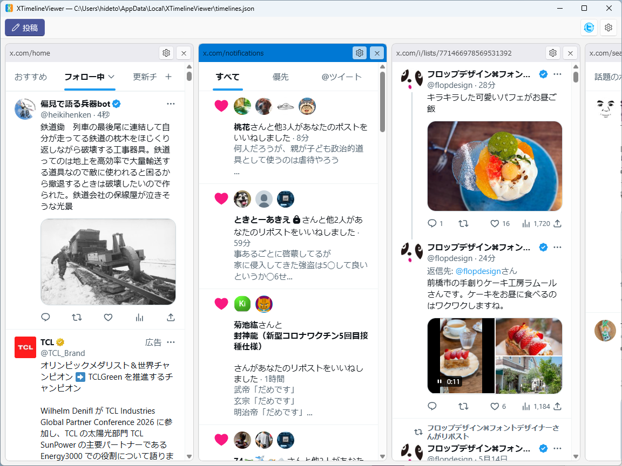Open the UFO avatar in first notification
Screen dimensions: 622x466
tap(285, 106)
